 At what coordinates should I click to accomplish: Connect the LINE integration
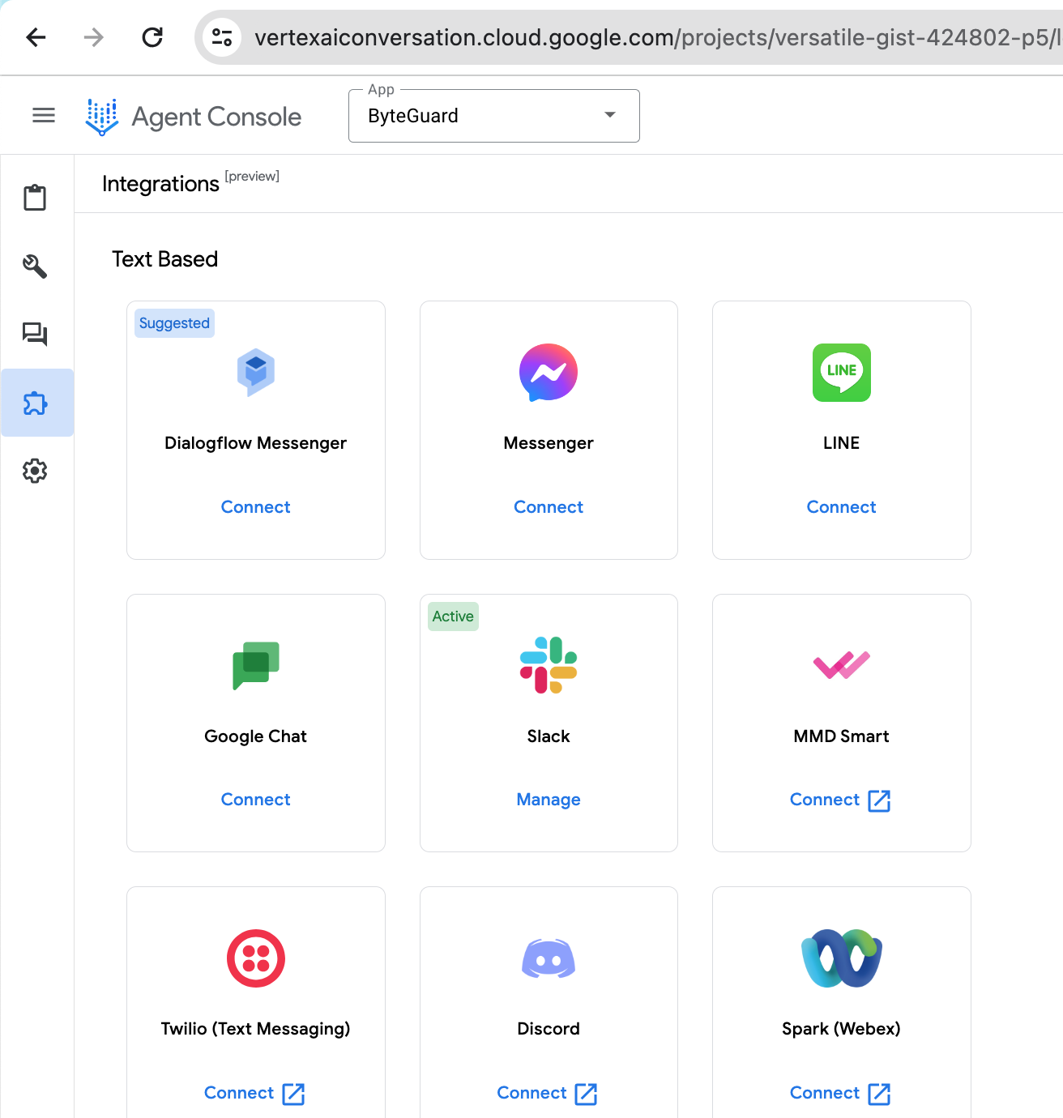pyautogui.click(x=842, y=507)
